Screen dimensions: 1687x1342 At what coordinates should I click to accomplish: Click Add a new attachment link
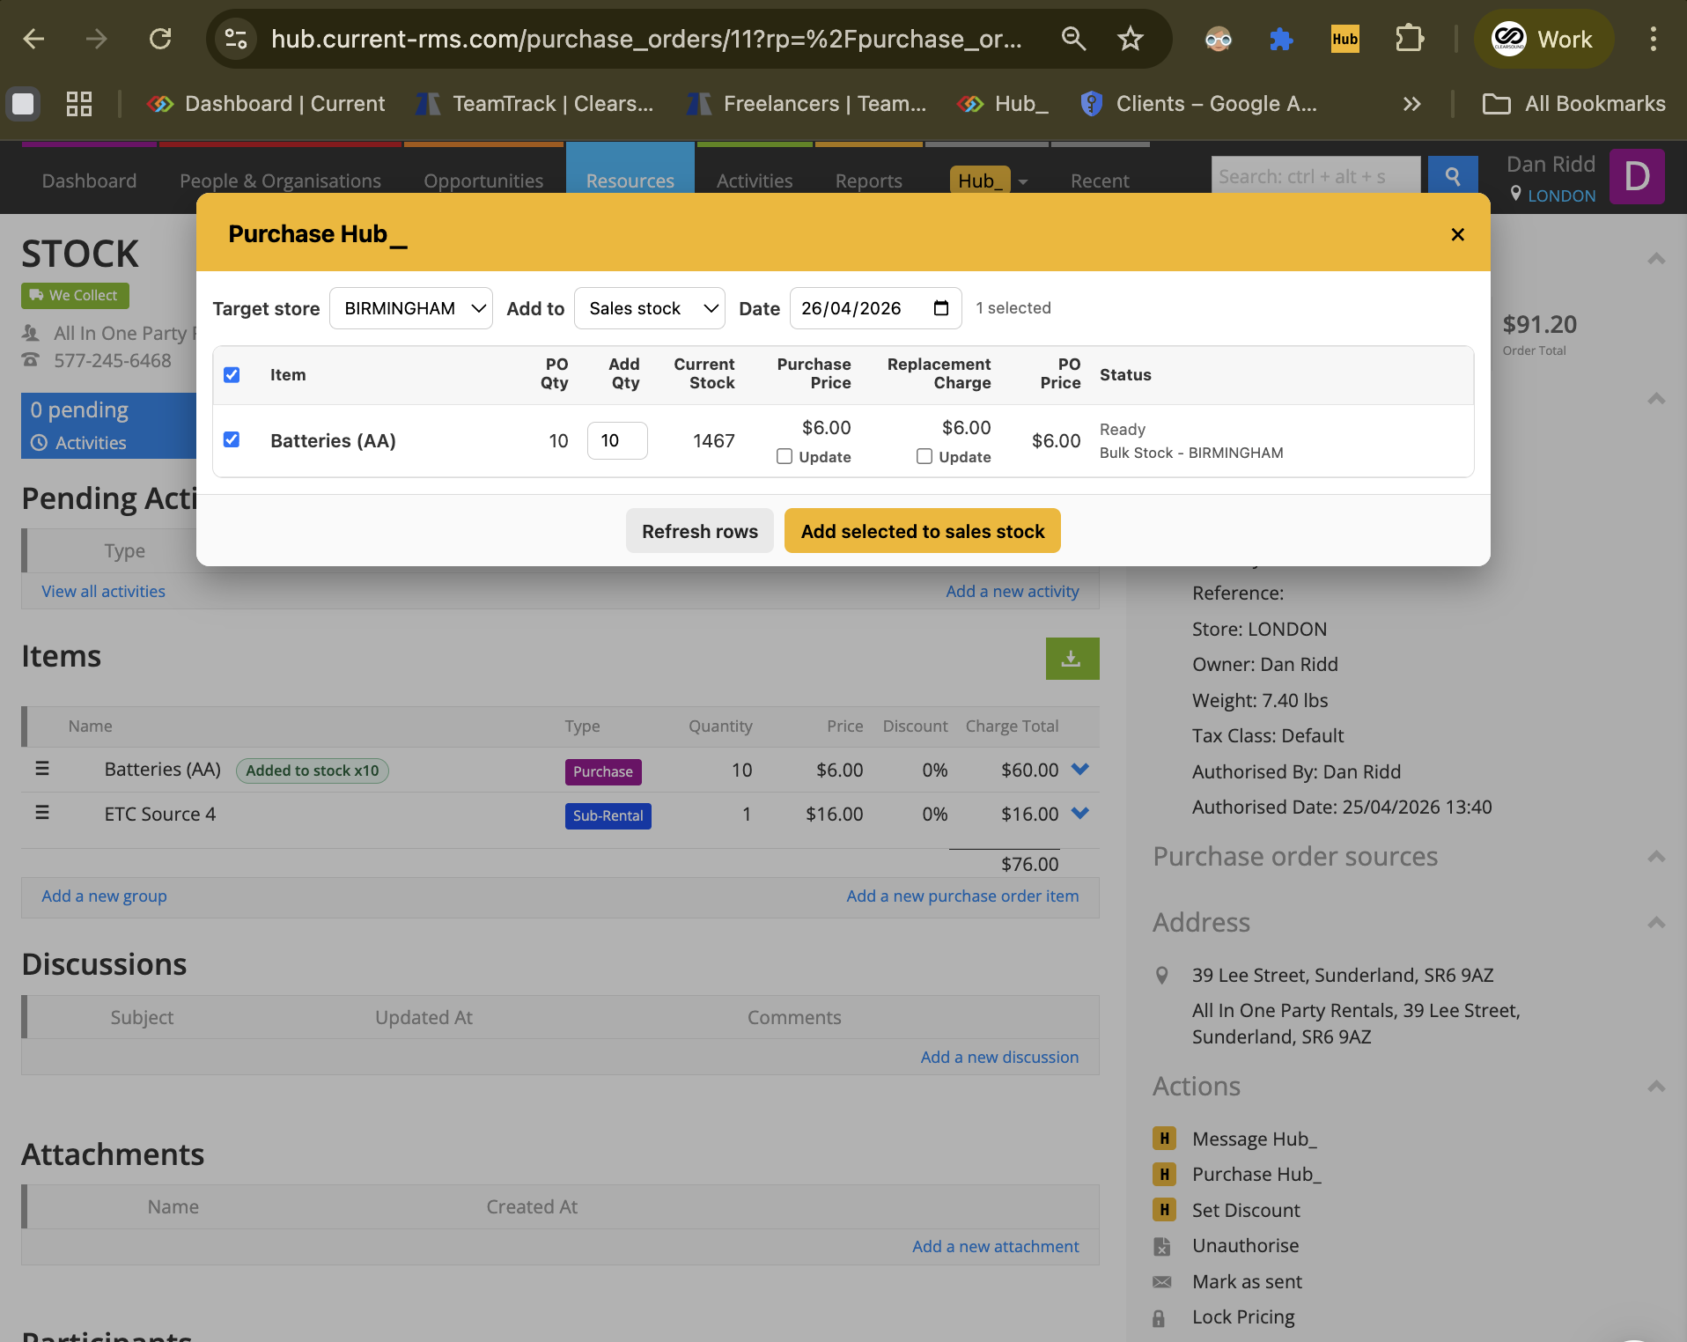pos(996,1246)
